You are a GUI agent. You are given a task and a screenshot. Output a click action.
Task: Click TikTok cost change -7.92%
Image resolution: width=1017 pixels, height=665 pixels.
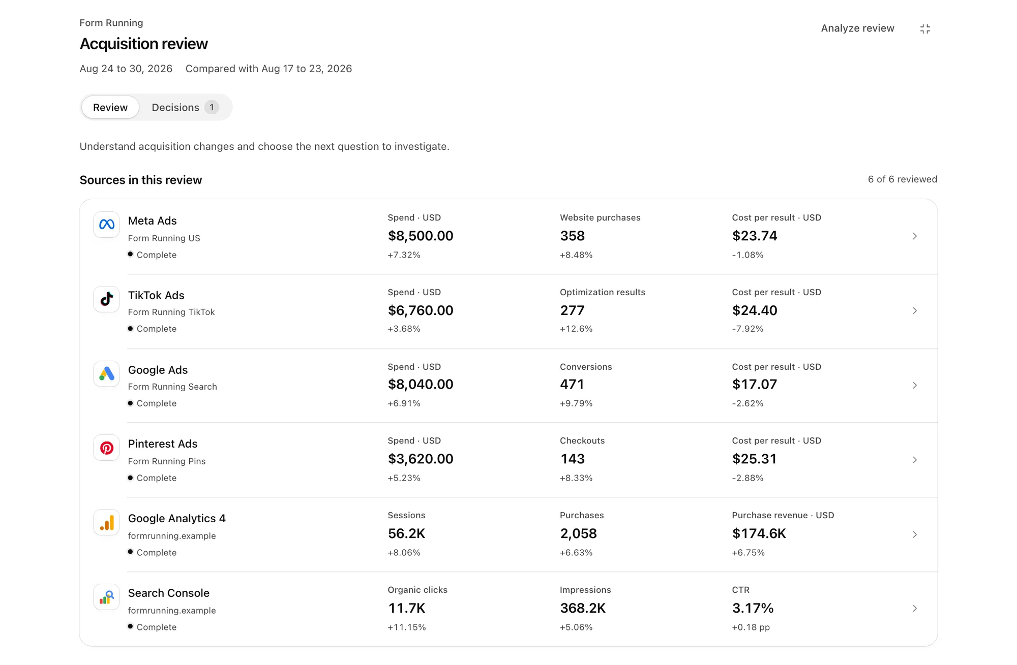[747, 329]
